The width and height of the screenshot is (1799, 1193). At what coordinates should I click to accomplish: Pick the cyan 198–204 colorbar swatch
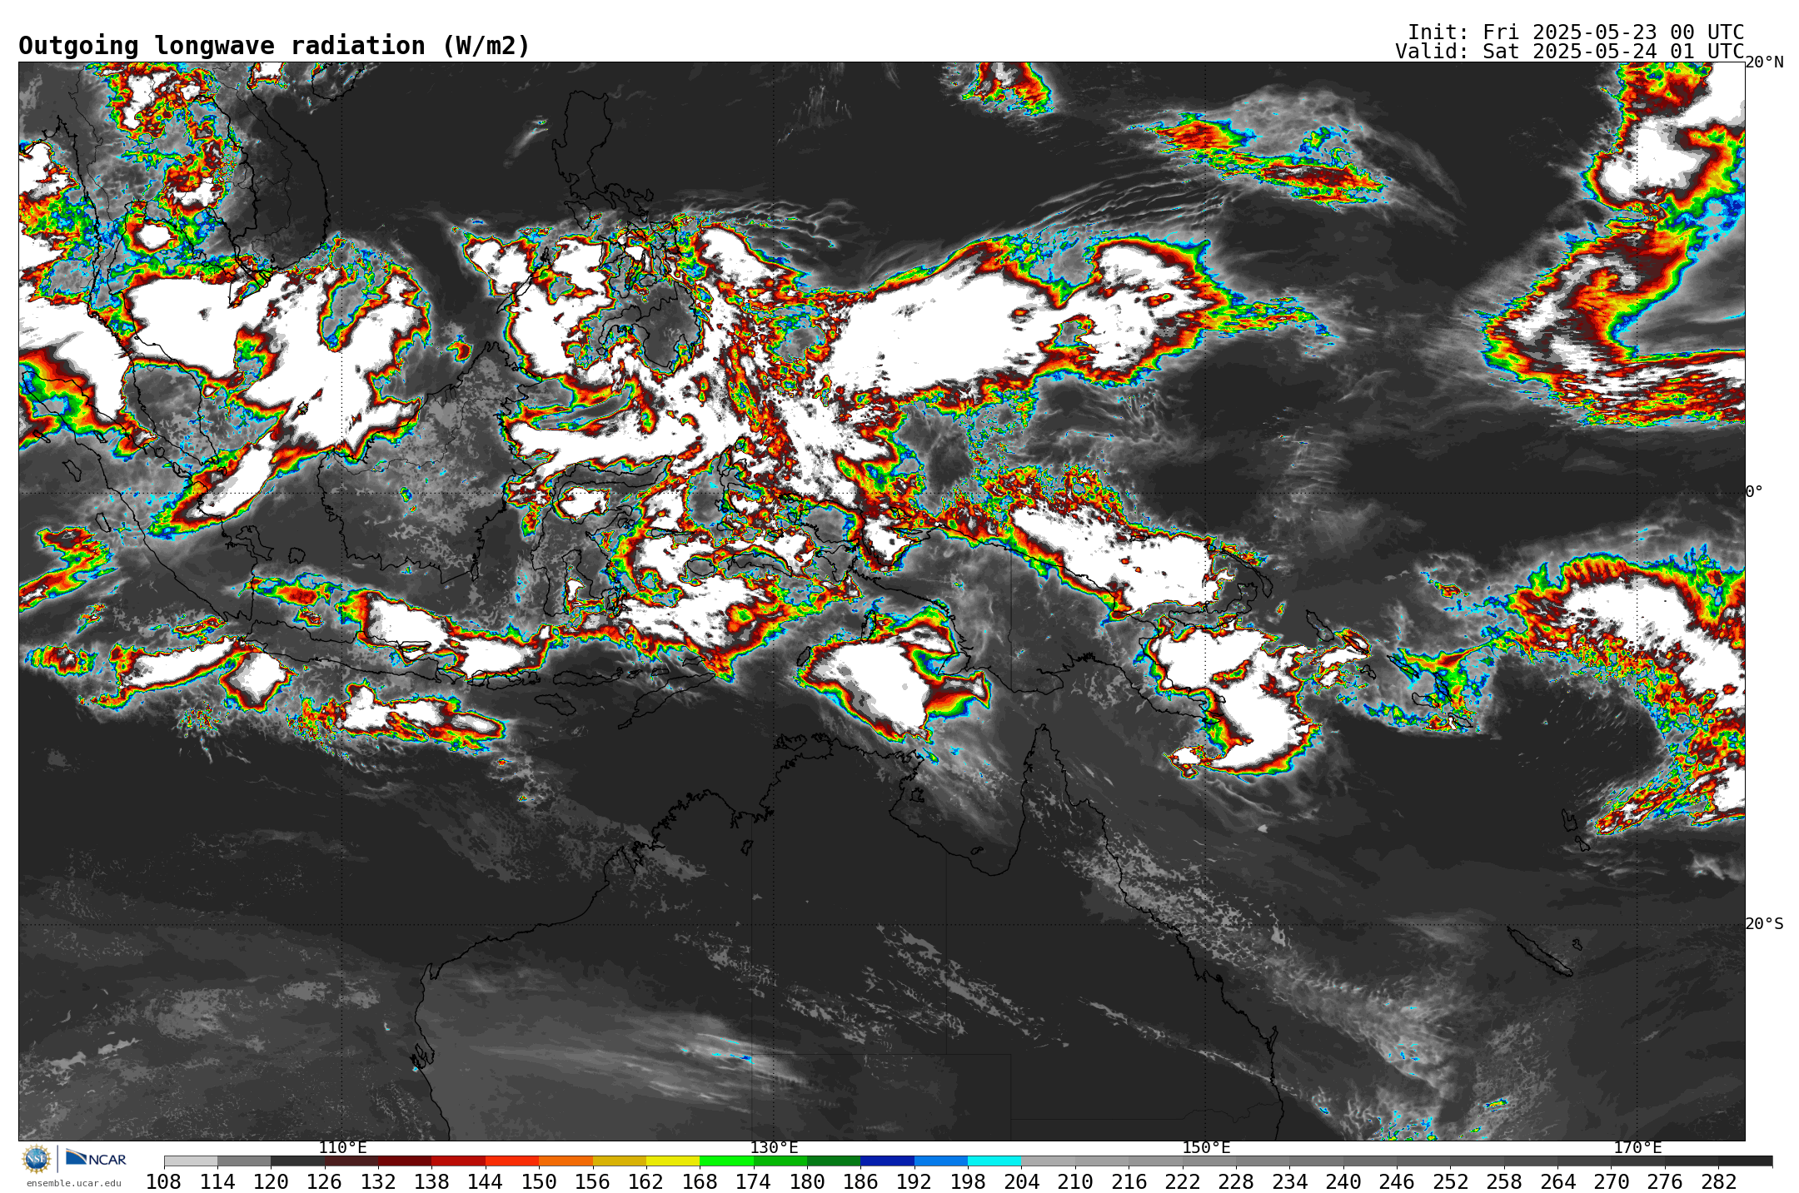point(994,1161)
